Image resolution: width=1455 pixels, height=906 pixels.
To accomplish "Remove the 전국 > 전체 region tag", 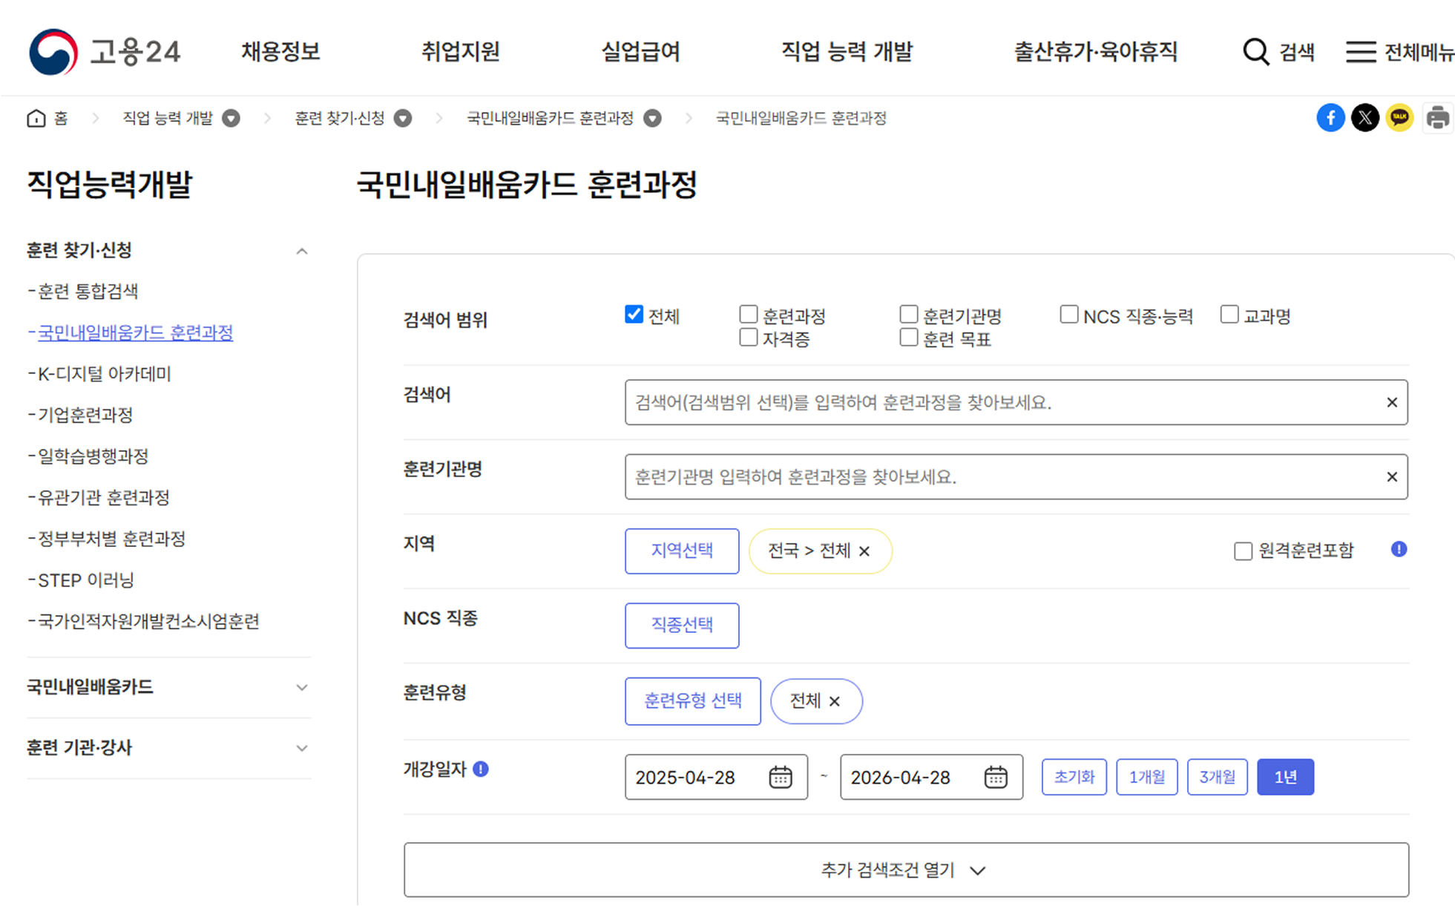I will pyautogui.click(x=864, y=551).
